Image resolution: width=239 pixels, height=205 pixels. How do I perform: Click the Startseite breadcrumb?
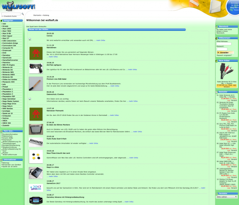click(x=37, y=15)
